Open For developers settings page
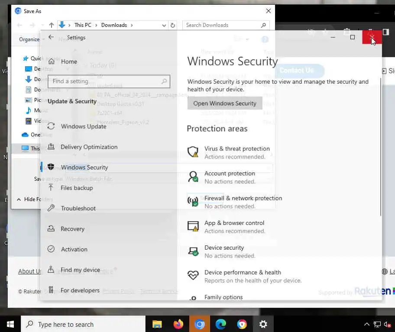Screen dimensions: 395x332 click(x=80, y=290)
